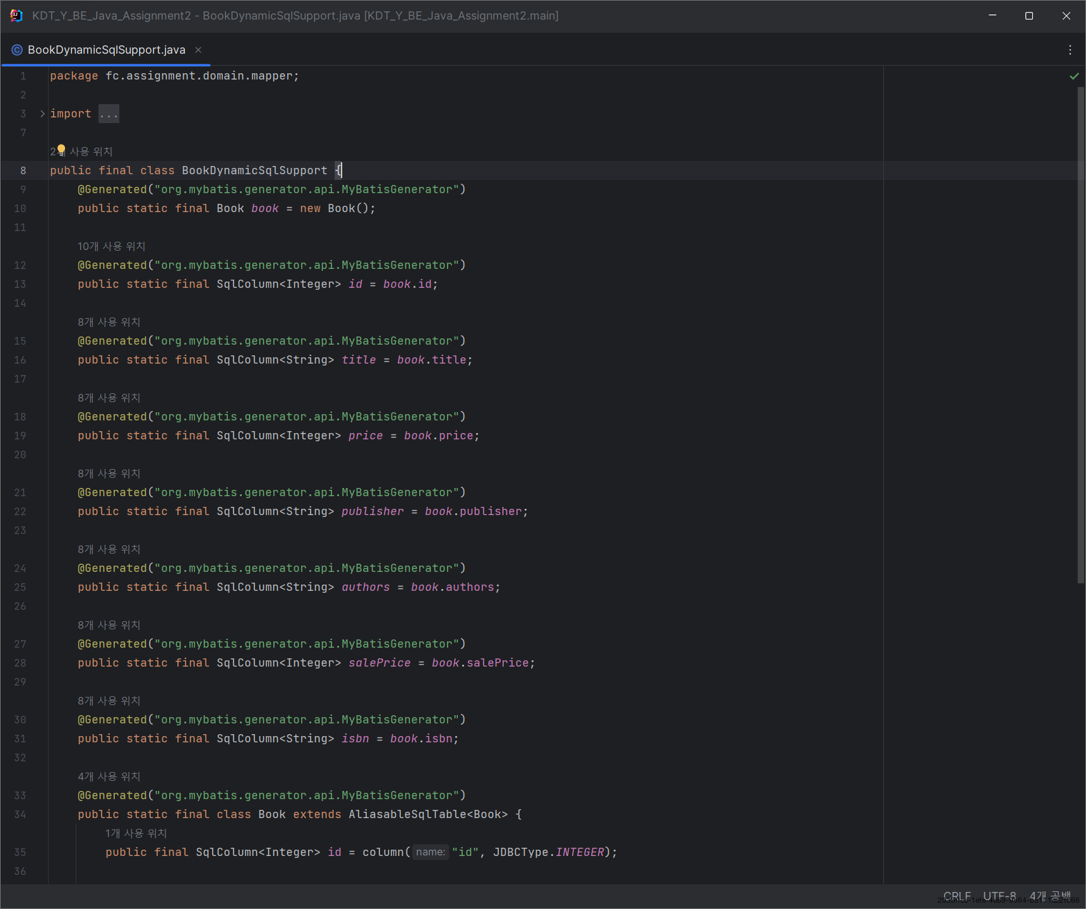This screenshot has width=1086, height=909.
Task: Open the UTF-8 encoding selector
Action: tap(999, 896)
